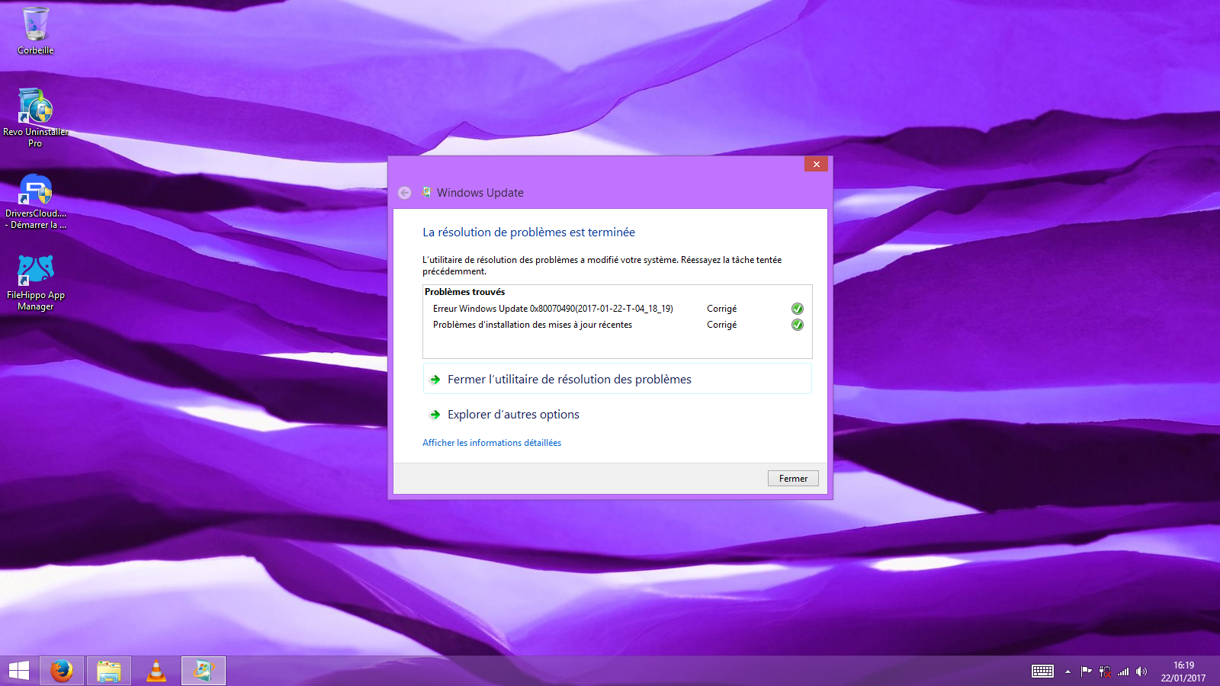The image size is (1220, 686).
Task: Open File Explorer from the taskbar
Action: pos(109,671)
